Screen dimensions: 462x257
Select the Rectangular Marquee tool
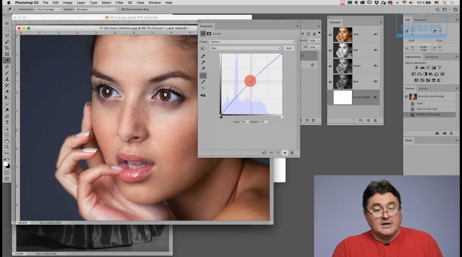pos(7,30)
